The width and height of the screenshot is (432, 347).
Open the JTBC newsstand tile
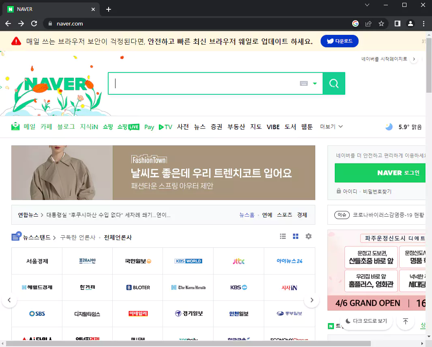239,261
